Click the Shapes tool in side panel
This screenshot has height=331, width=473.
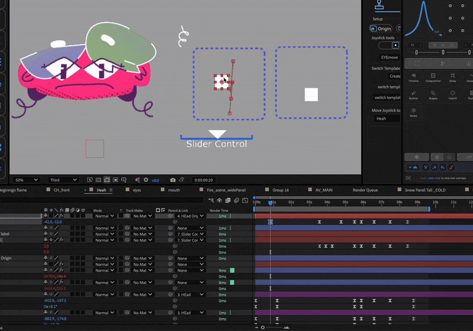(x=433, y=95)
